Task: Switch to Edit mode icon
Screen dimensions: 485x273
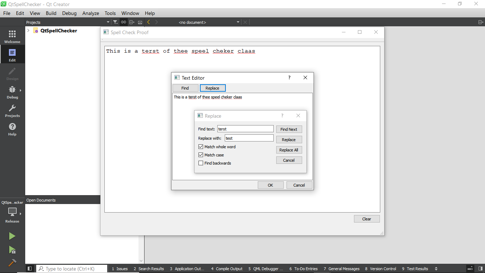Action: [12, 55]
